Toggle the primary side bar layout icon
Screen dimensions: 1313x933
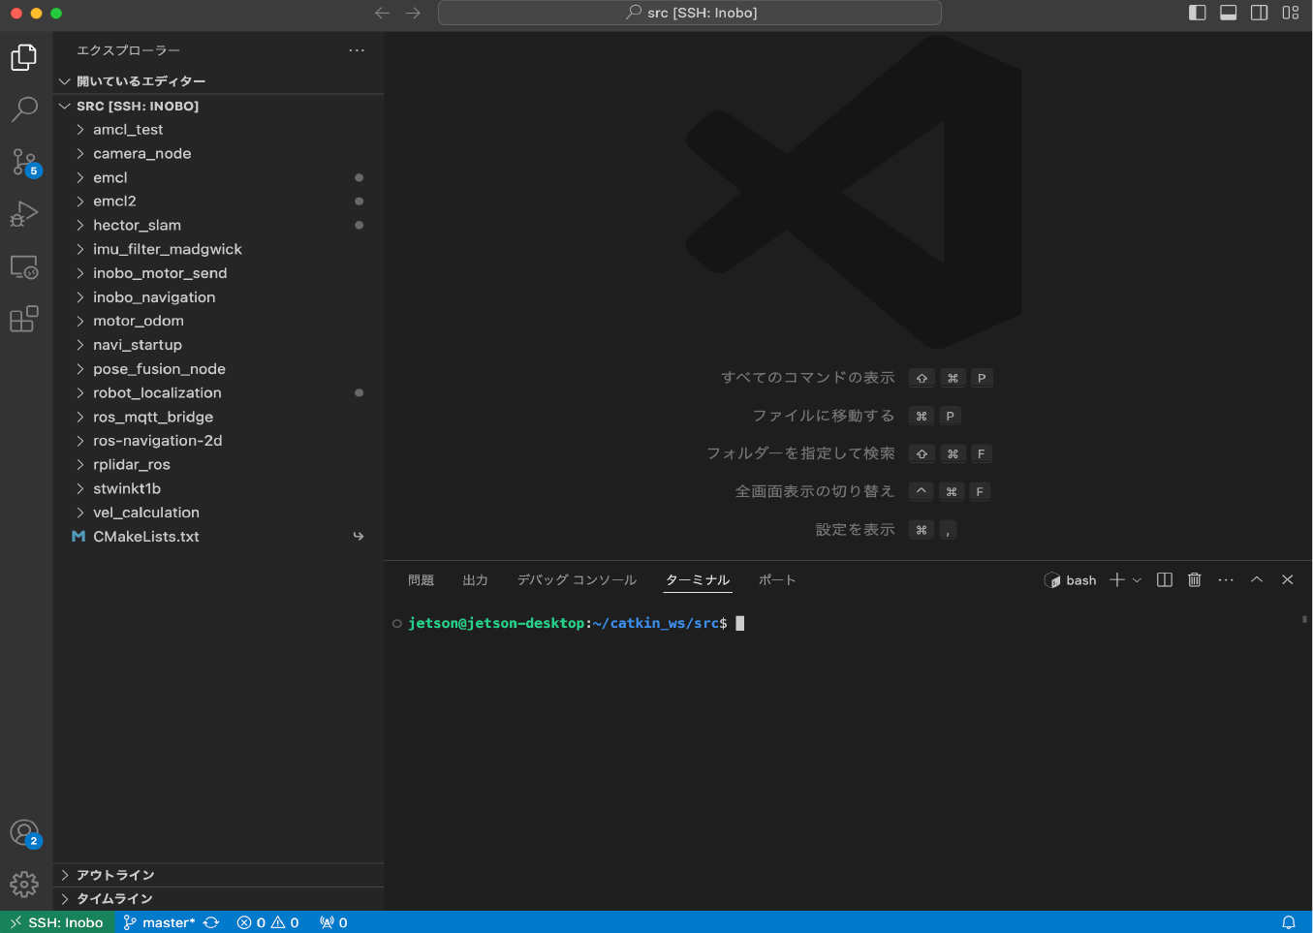1198,13
